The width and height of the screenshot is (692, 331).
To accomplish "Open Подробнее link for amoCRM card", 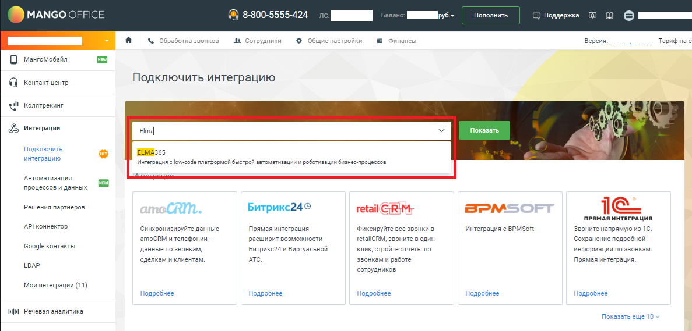I will coord(157,293).
